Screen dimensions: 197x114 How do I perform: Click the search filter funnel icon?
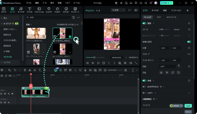(x=74, y=17)
